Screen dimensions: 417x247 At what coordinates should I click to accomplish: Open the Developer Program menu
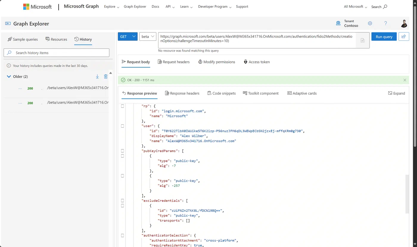tap(215, 7)
